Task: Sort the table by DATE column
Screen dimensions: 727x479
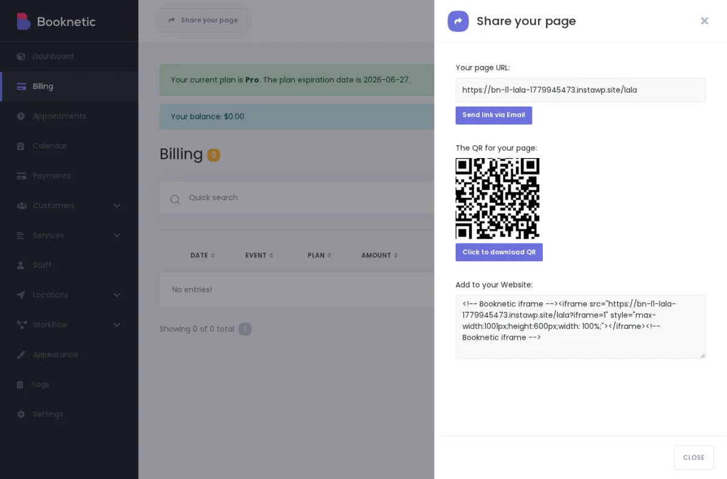Action: 202,256
